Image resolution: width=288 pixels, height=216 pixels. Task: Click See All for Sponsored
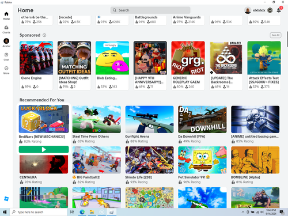[275, 35]
